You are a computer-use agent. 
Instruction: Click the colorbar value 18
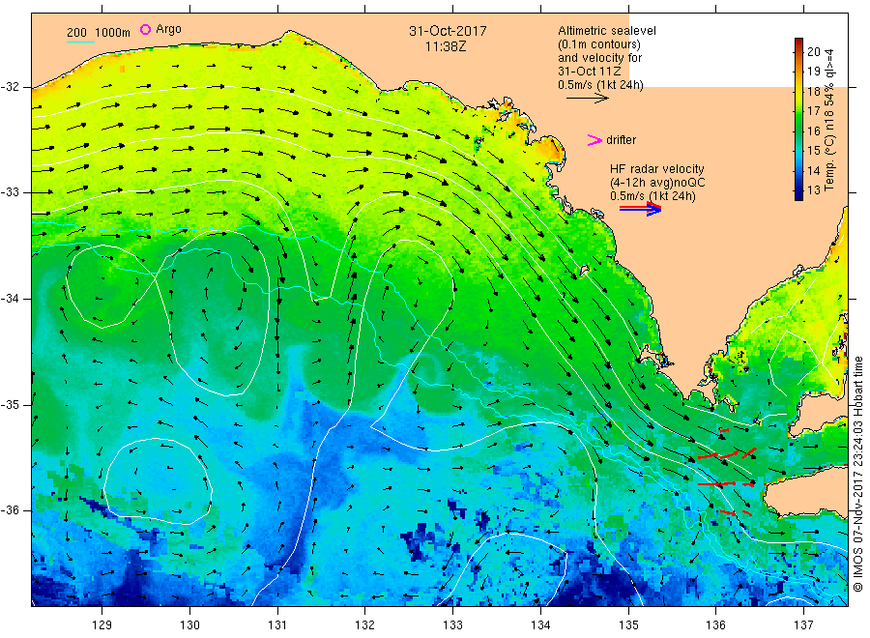(814, 91)
